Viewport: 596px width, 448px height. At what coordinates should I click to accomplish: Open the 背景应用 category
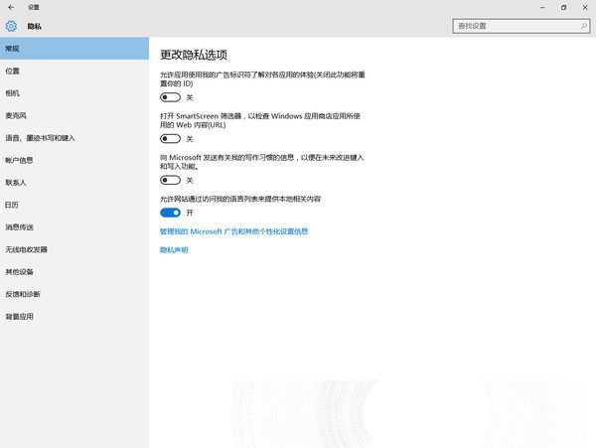(x=74, y=317)
